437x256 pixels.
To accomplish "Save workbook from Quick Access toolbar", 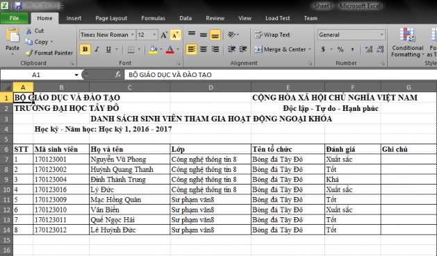I will (18, 6).
